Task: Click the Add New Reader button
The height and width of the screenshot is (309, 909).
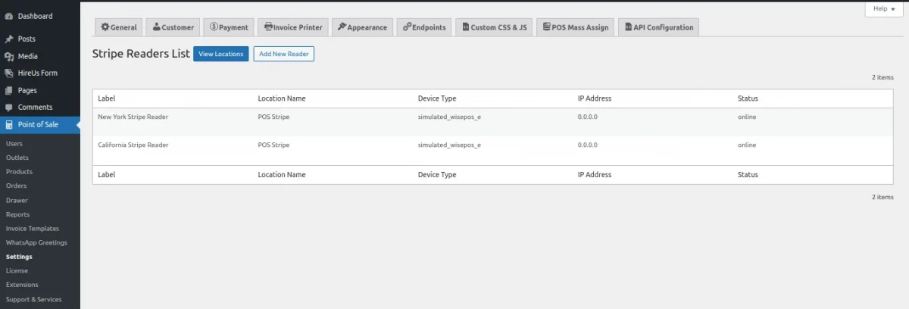Action: click(x=284, y=54)
